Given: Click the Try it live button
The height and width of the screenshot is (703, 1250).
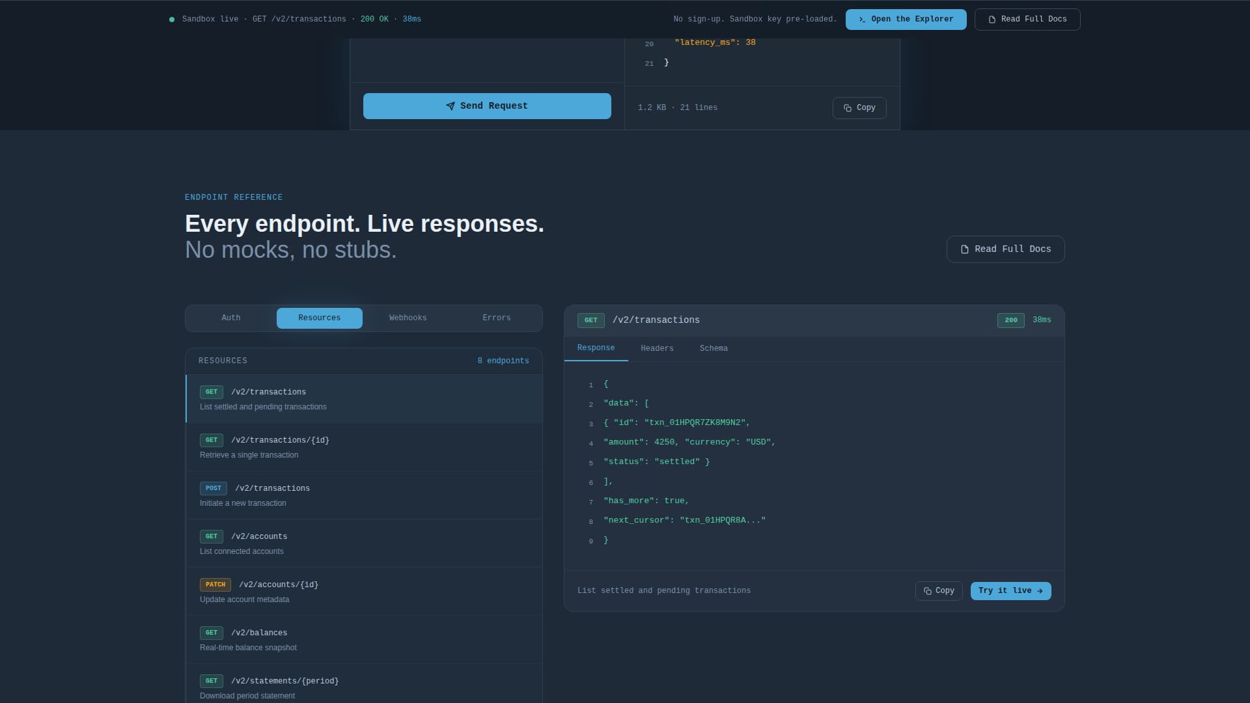Looking at the screenshot, I should 1011,591.
